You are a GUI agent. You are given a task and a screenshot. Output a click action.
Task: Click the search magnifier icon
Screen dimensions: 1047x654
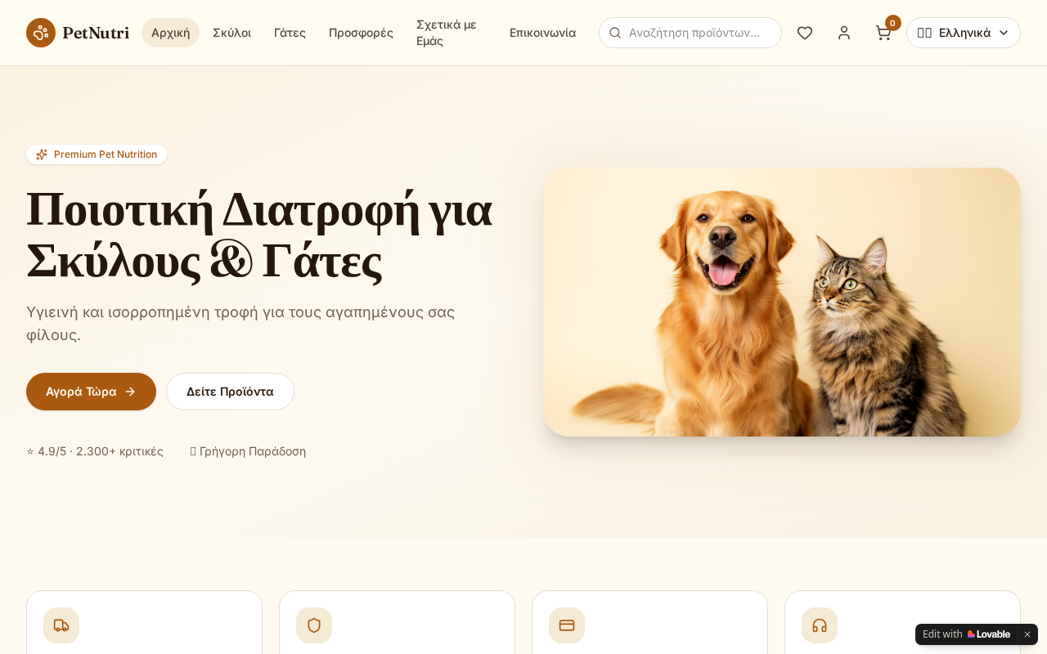pyautogui.click(x=615, y=33)
